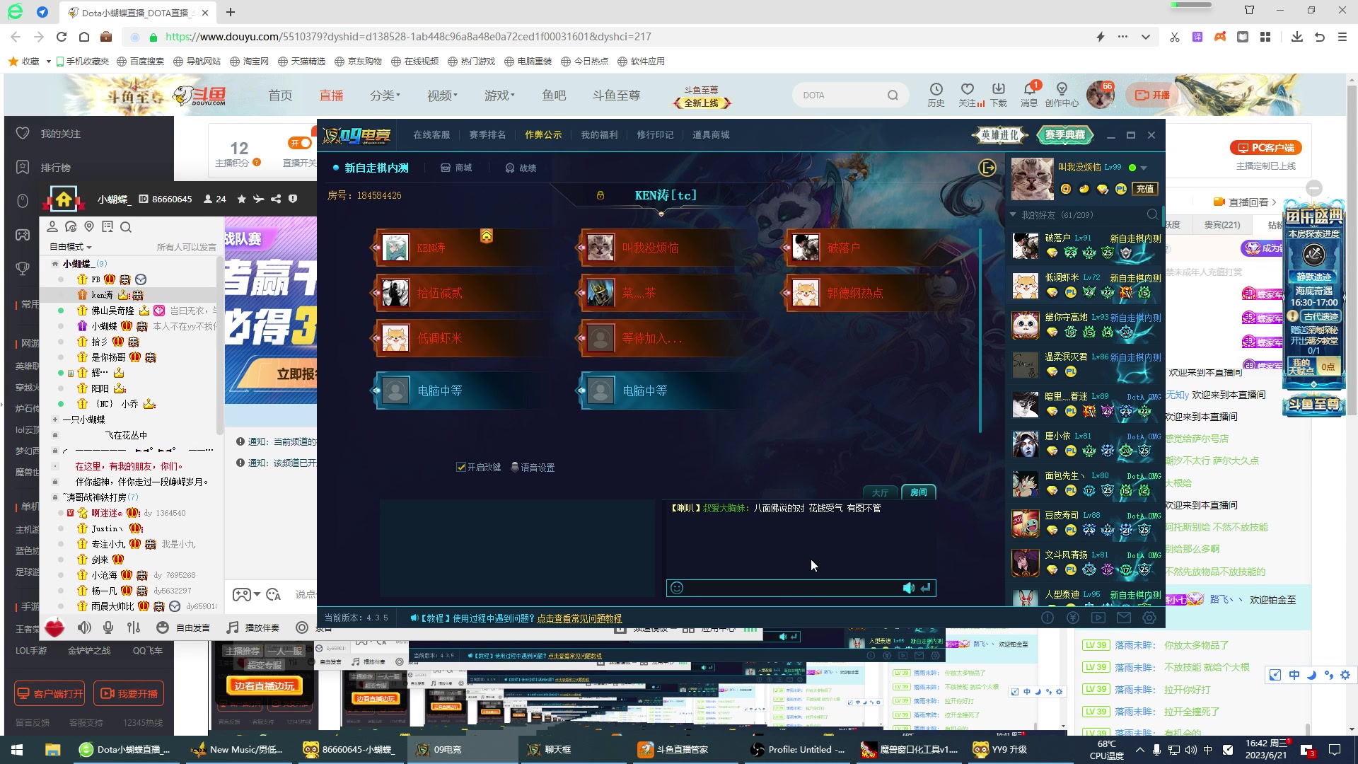
Task: Click the Douyu 开播 button
Action: pyautogui.click(x=1153, y=95)
